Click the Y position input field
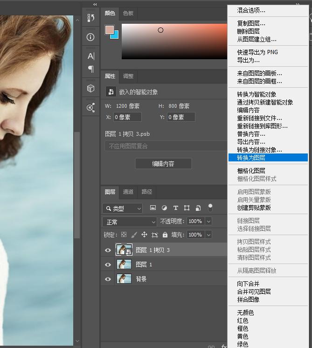This screenshot has height=348, width=312. point(181,117)
